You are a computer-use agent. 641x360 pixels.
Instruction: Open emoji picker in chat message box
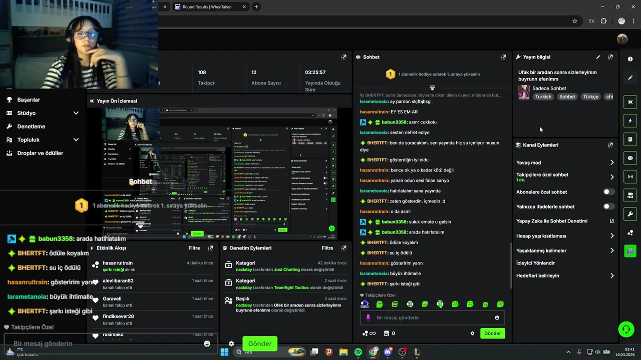pos(497,317)
